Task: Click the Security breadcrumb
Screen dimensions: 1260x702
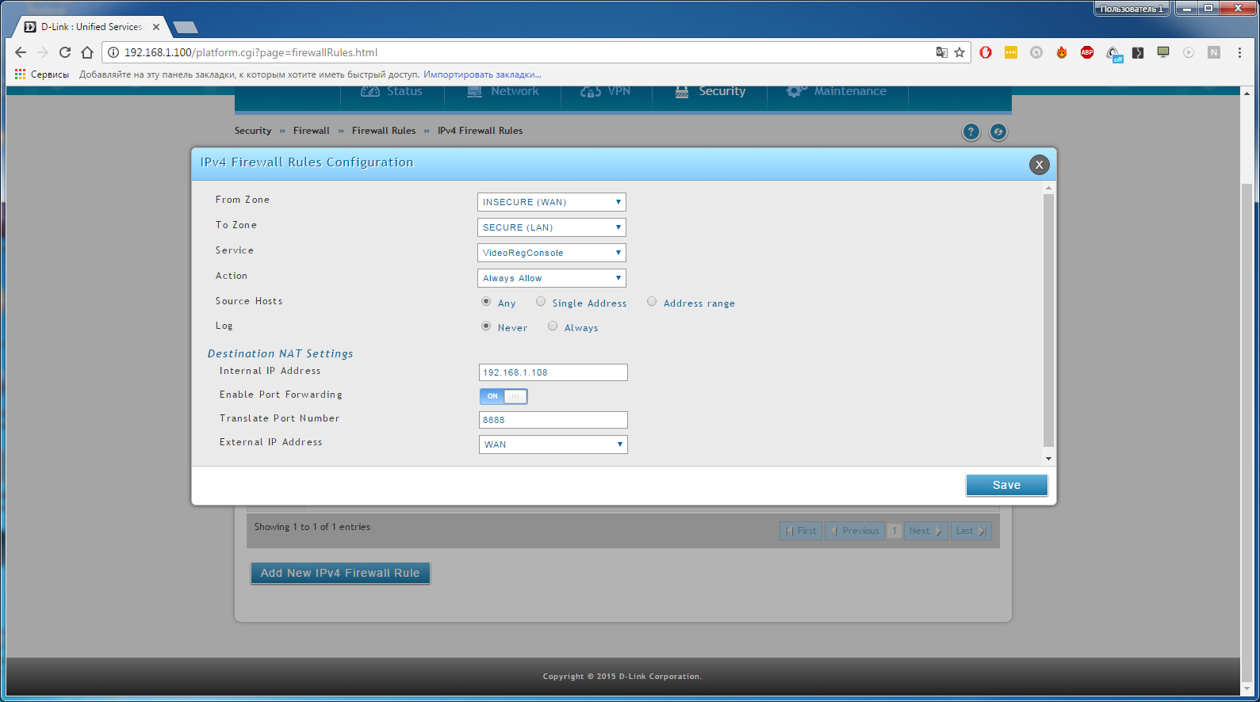Action: [x=253, y=131]
